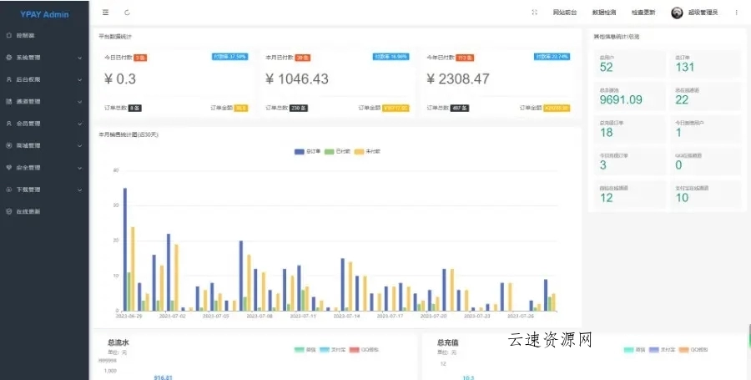The height and width of the screenshot is (380, 751).
Task: Click the statistic value 18
Action: pos(606,133)
